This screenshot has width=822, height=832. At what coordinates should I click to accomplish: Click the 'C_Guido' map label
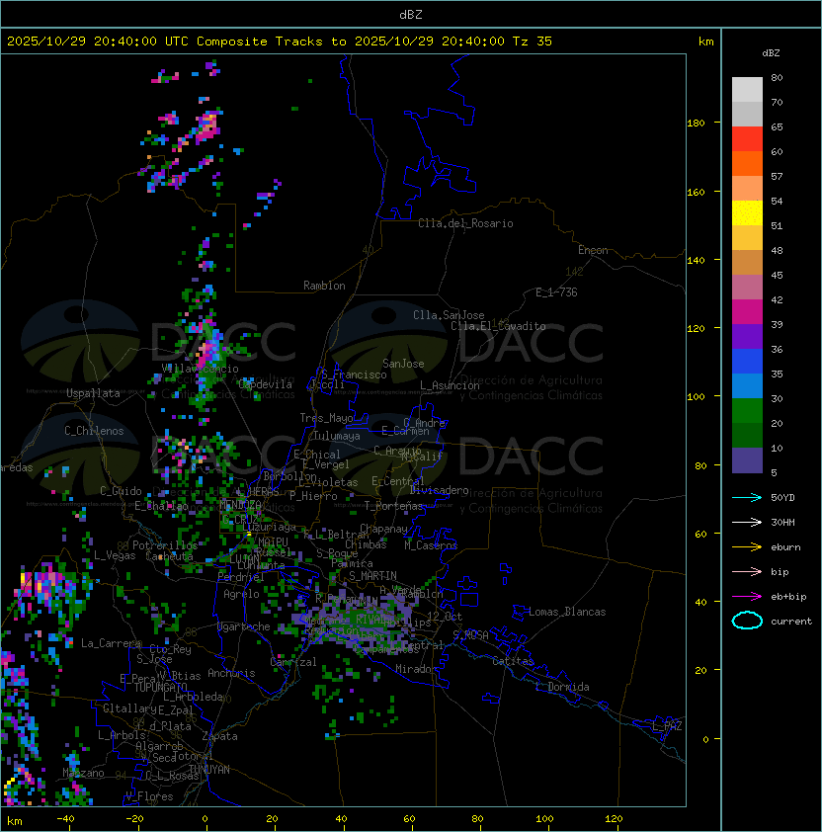pyautogui.click(x=121, y=491)
